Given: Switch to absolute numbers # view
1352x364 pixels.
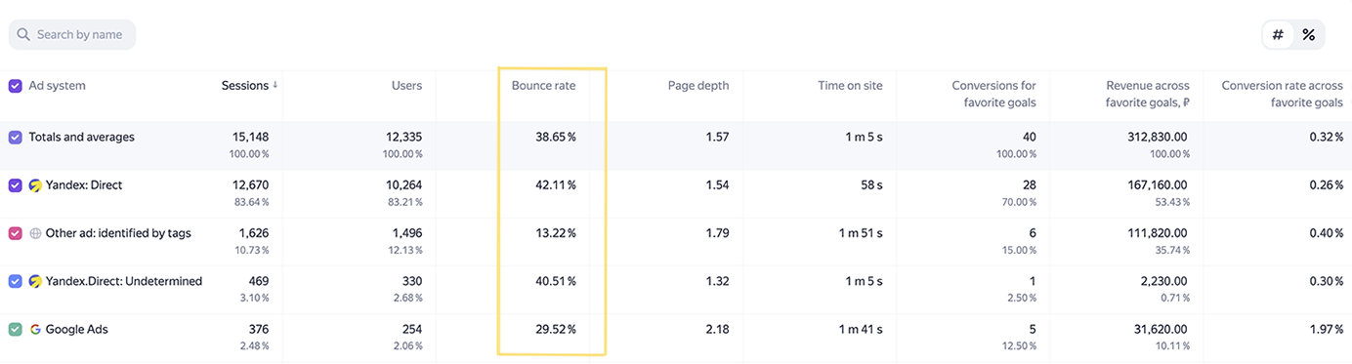Looking at the screenshot, I should coord(1278,35).
